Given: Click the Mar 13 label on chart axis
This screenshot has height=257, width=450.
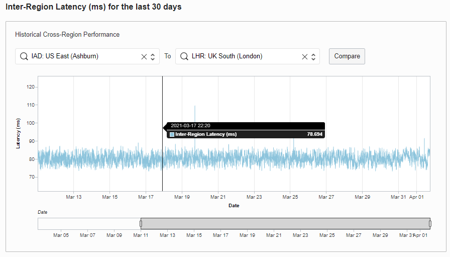Looking at the screenshot, I should [74, 197].
